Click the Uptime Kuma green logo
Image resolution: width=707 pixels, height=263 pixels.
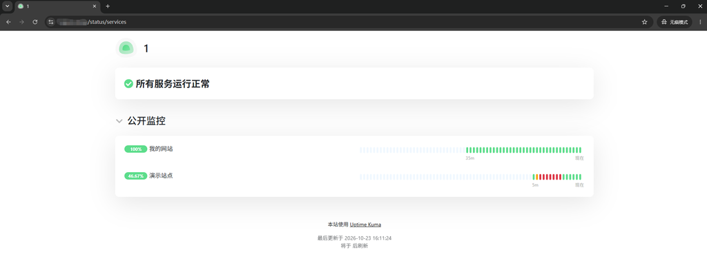(x=126, y=48)
